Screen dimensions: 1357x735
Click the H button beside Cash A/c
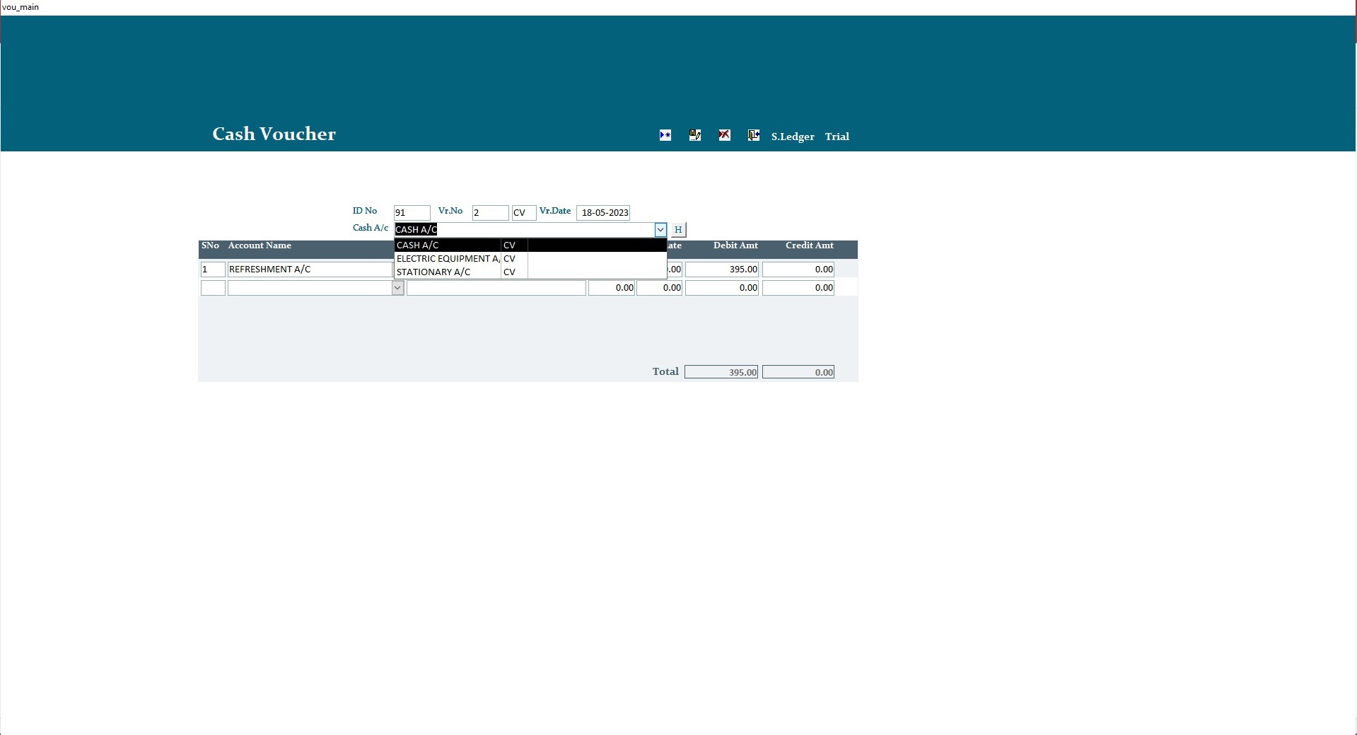[678, 230]
